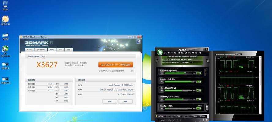Open the fourth (help) tab in 3DMark
Viewport: 272px width, 122px height.
pos(60,50)
